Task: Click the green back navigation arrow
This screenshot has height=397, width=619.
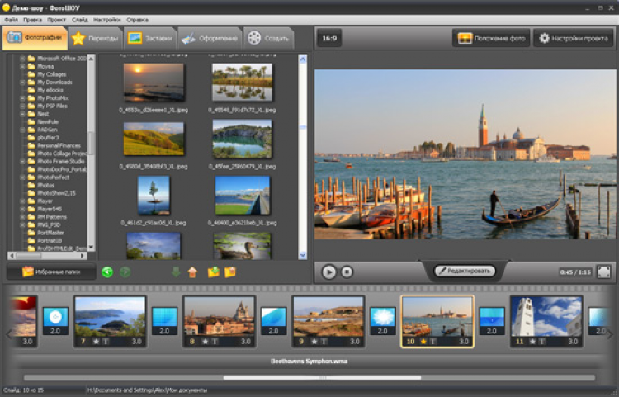Action: [x=107, y=272]
